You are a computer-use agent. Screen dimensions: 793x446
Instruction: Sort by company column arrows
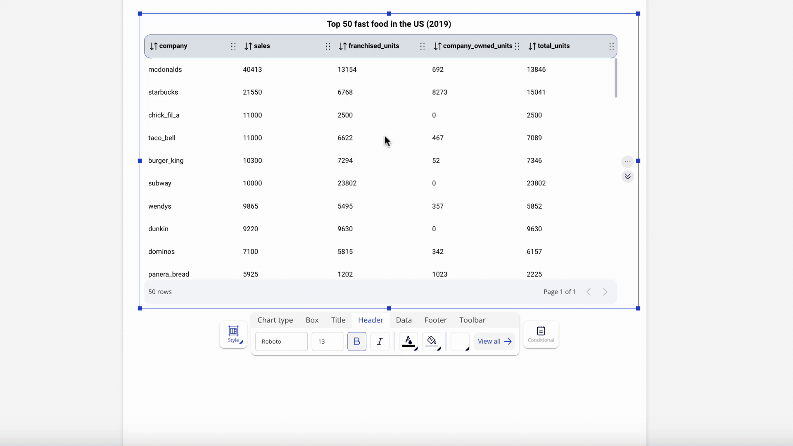154,46
